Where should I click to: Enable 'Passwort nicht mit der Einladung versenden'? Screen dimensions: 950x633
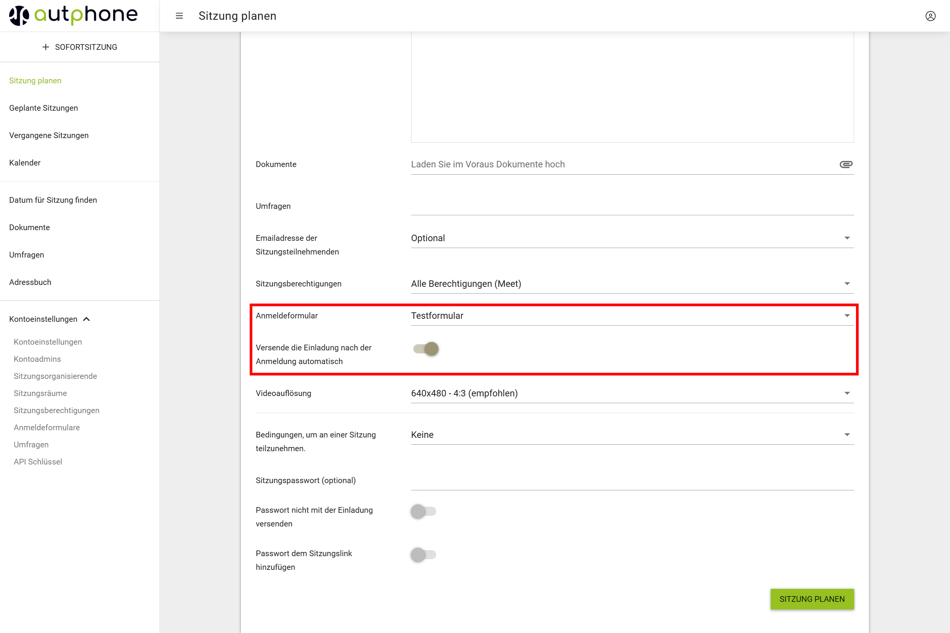click(x=423, y=511)
